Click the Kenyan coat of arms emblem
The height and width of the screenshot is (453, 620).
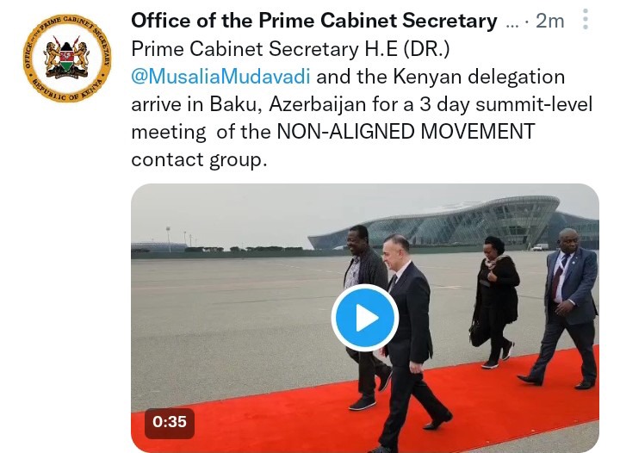[x=66, y=58]
